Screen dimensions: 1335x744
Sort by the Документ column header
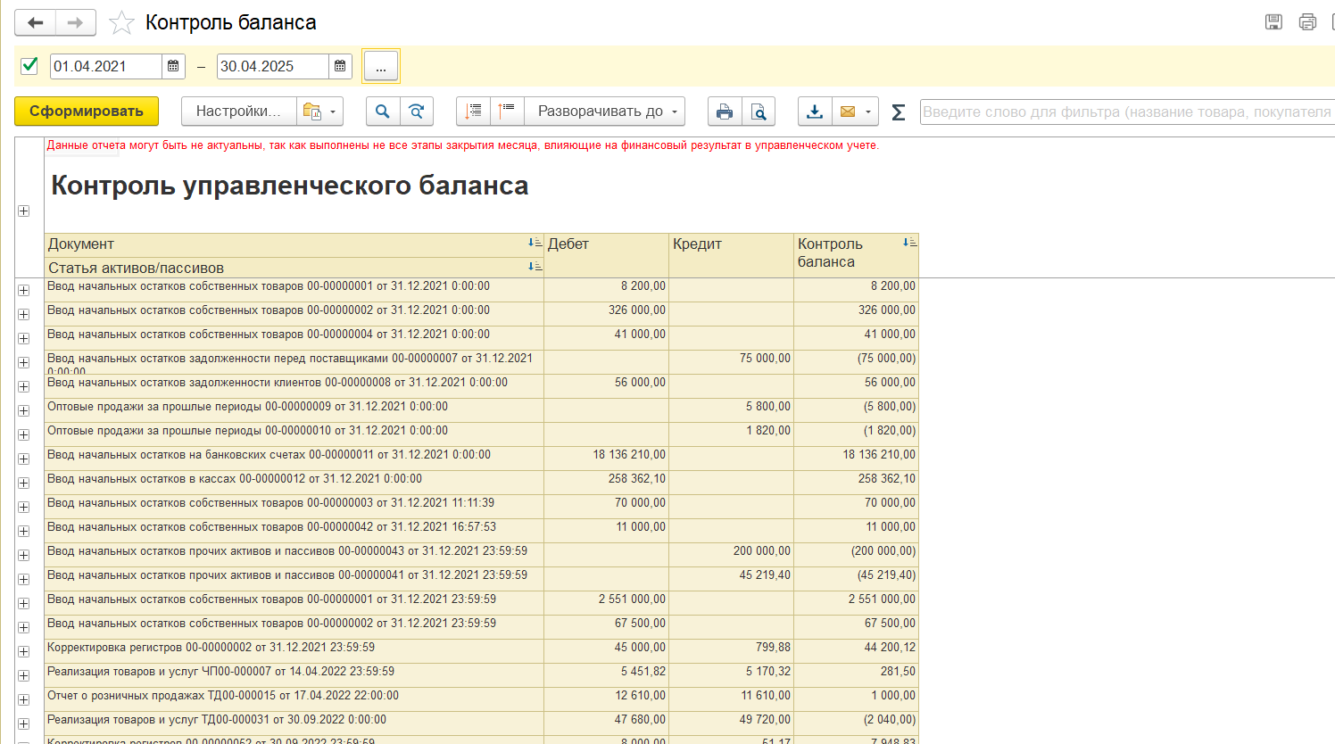click(x=81, y=244)
